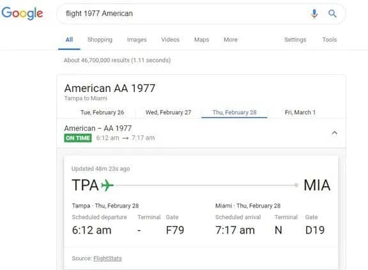This screenshot has width=368, height=270.
Task: Collapse the AA 1977 flight details chevron
Action: [334, 133]
